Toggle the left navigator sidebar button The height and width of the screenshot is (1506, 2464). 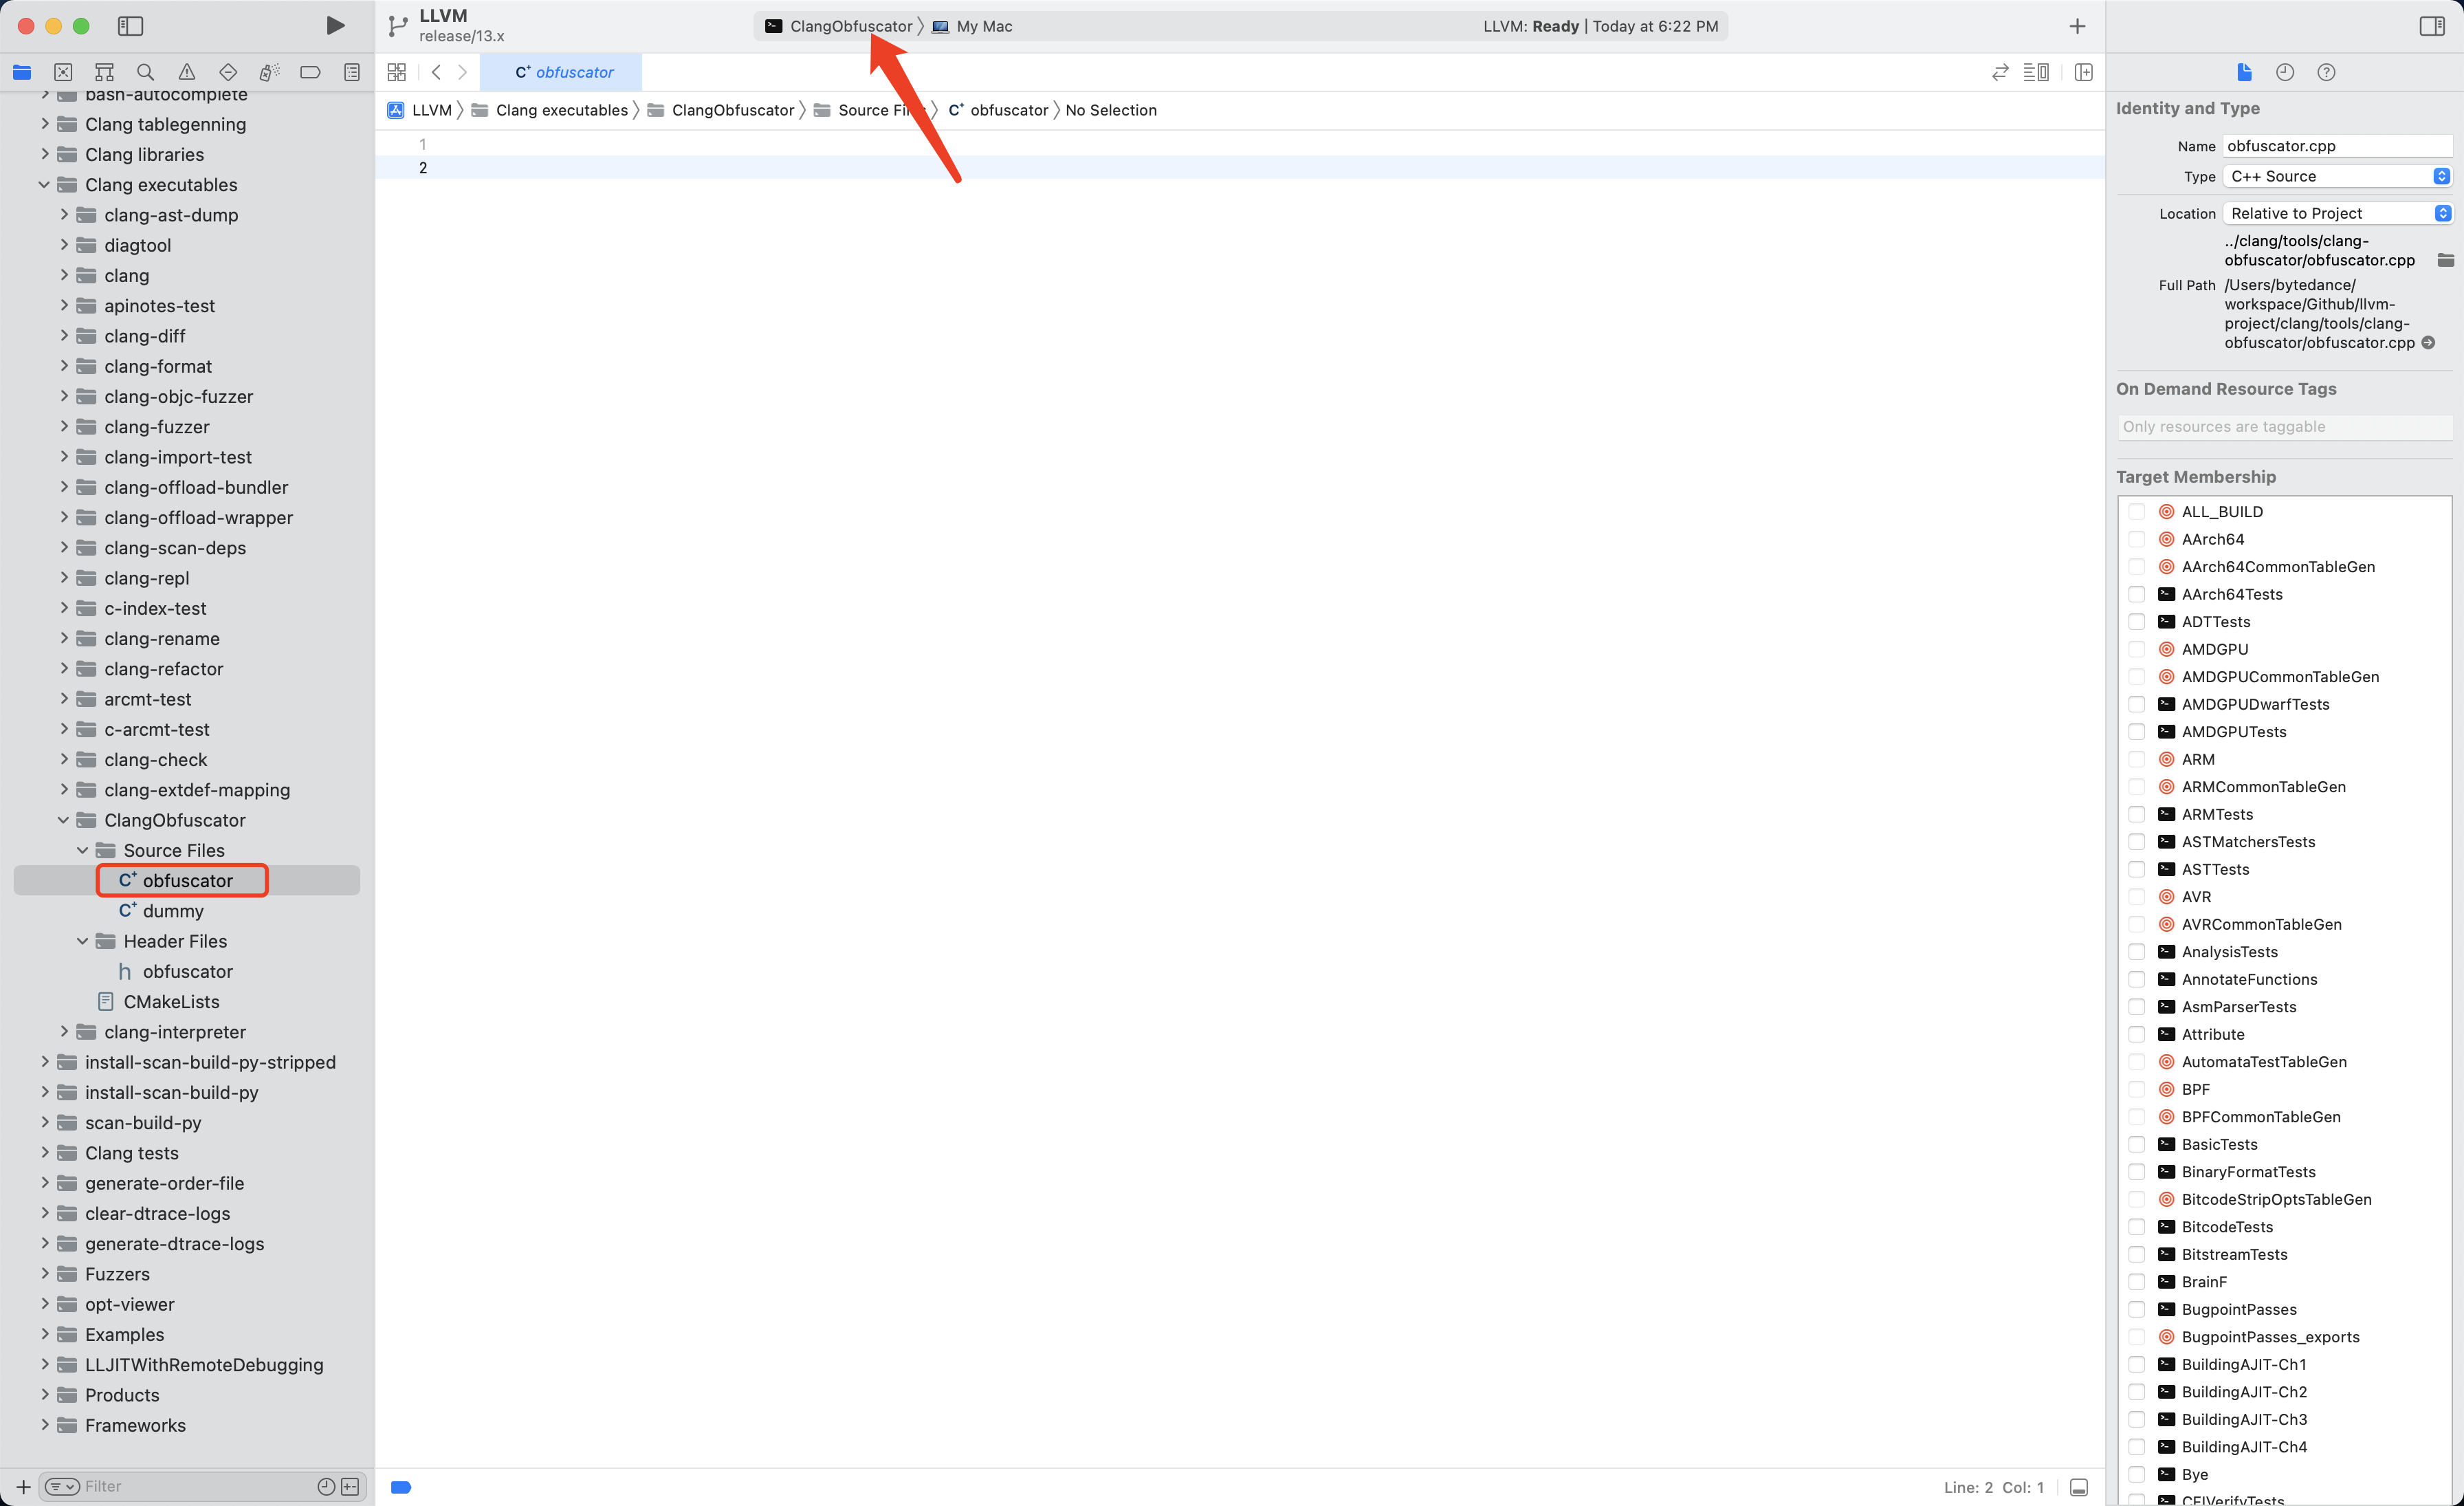[130, 26]
